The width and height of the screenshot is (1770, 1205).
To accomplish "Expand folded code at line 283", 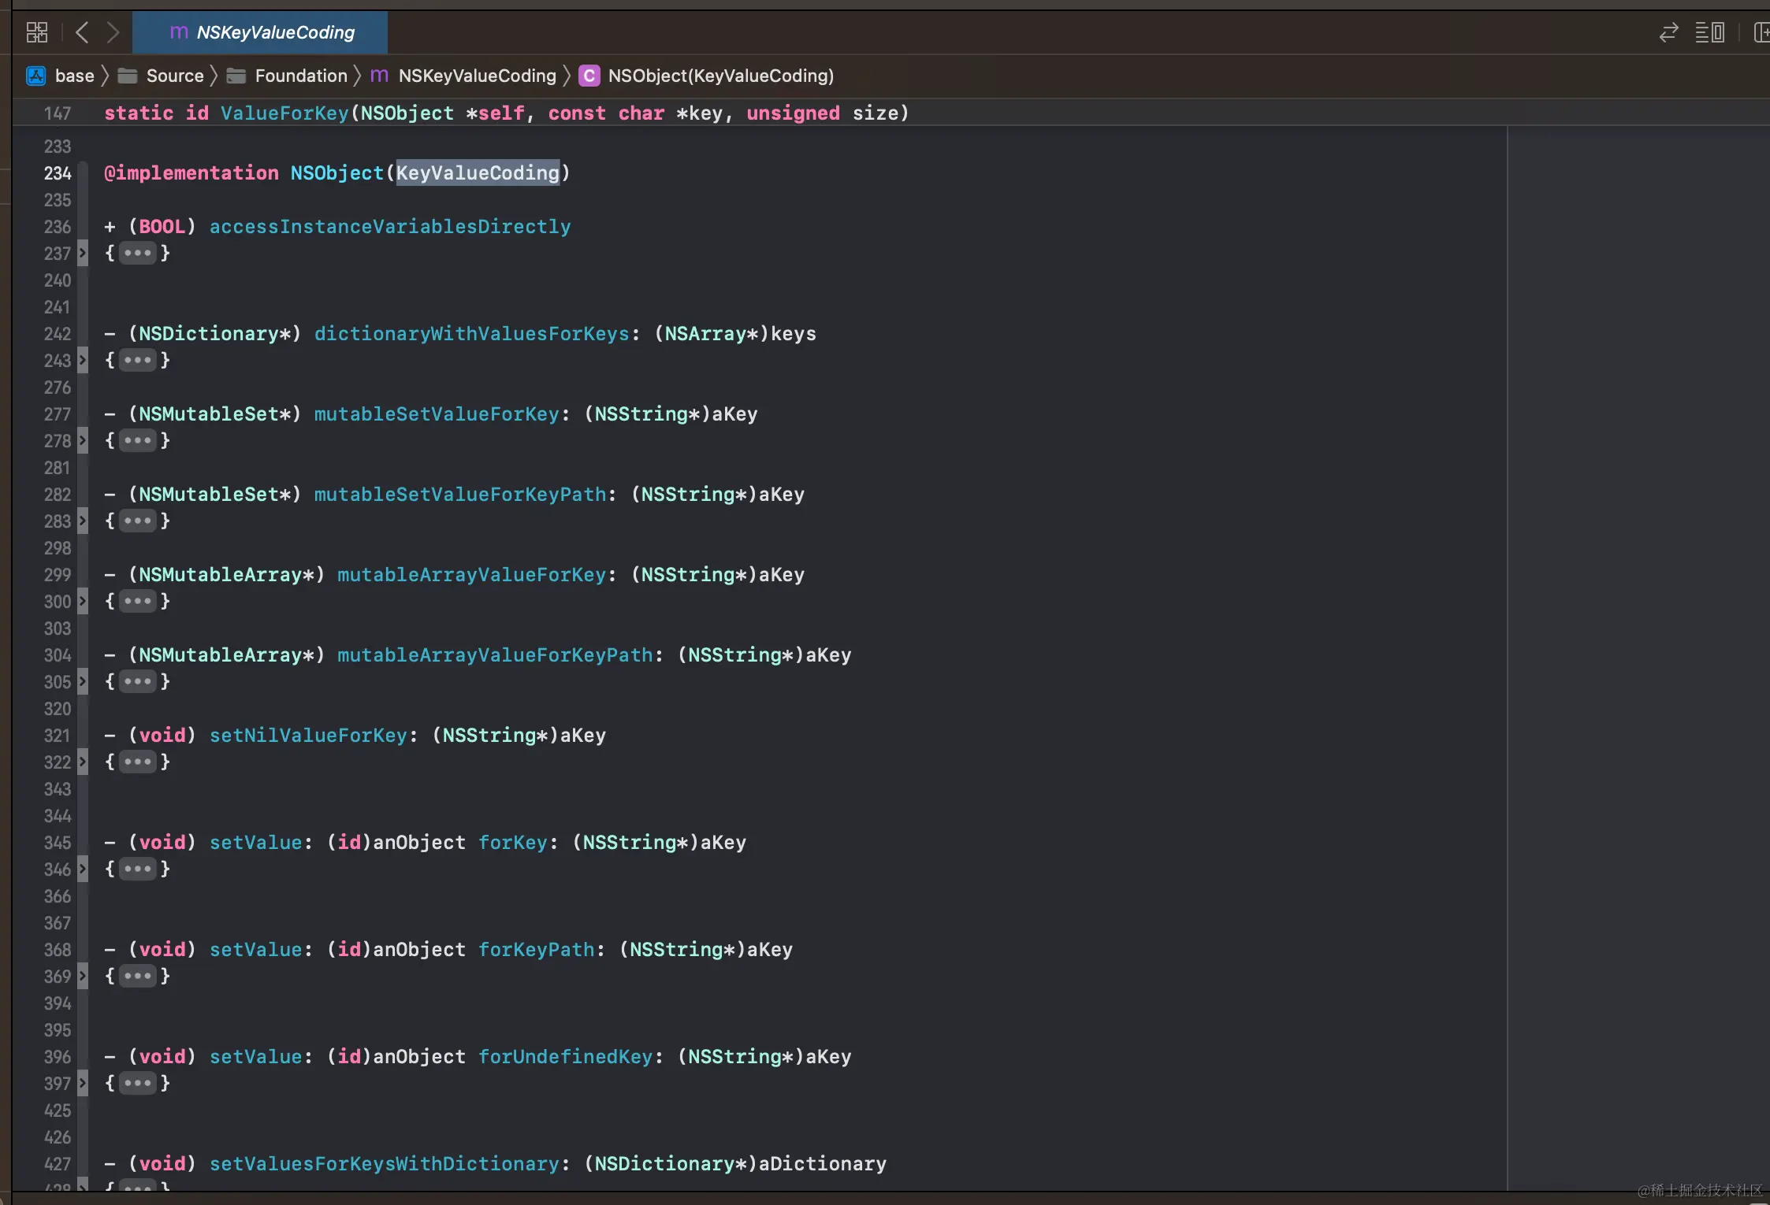I will [x=83, y=521].
